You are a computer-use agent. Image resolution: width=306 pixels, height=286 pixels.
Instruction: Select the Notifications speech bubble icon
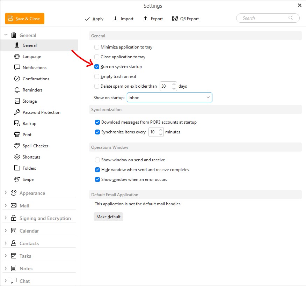click(17, 68)
